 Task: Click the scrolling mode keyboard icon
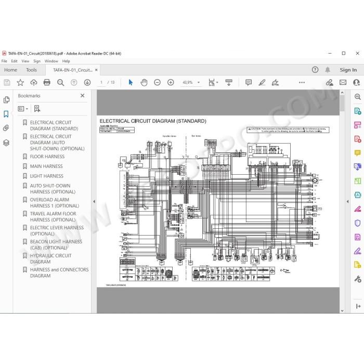pos(229,82)
